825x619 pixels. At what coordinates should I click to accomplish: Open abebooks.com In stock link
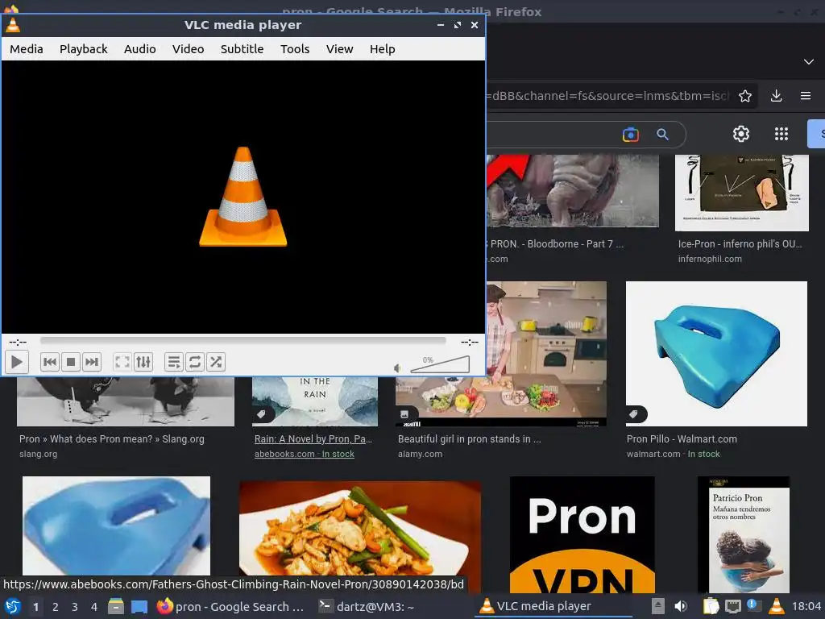point(304,454)
